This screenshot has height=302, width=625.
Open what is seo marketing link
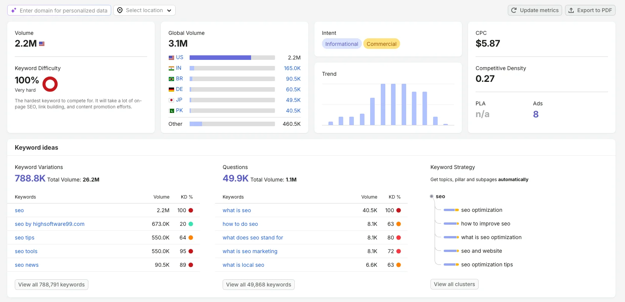point(250,251)
